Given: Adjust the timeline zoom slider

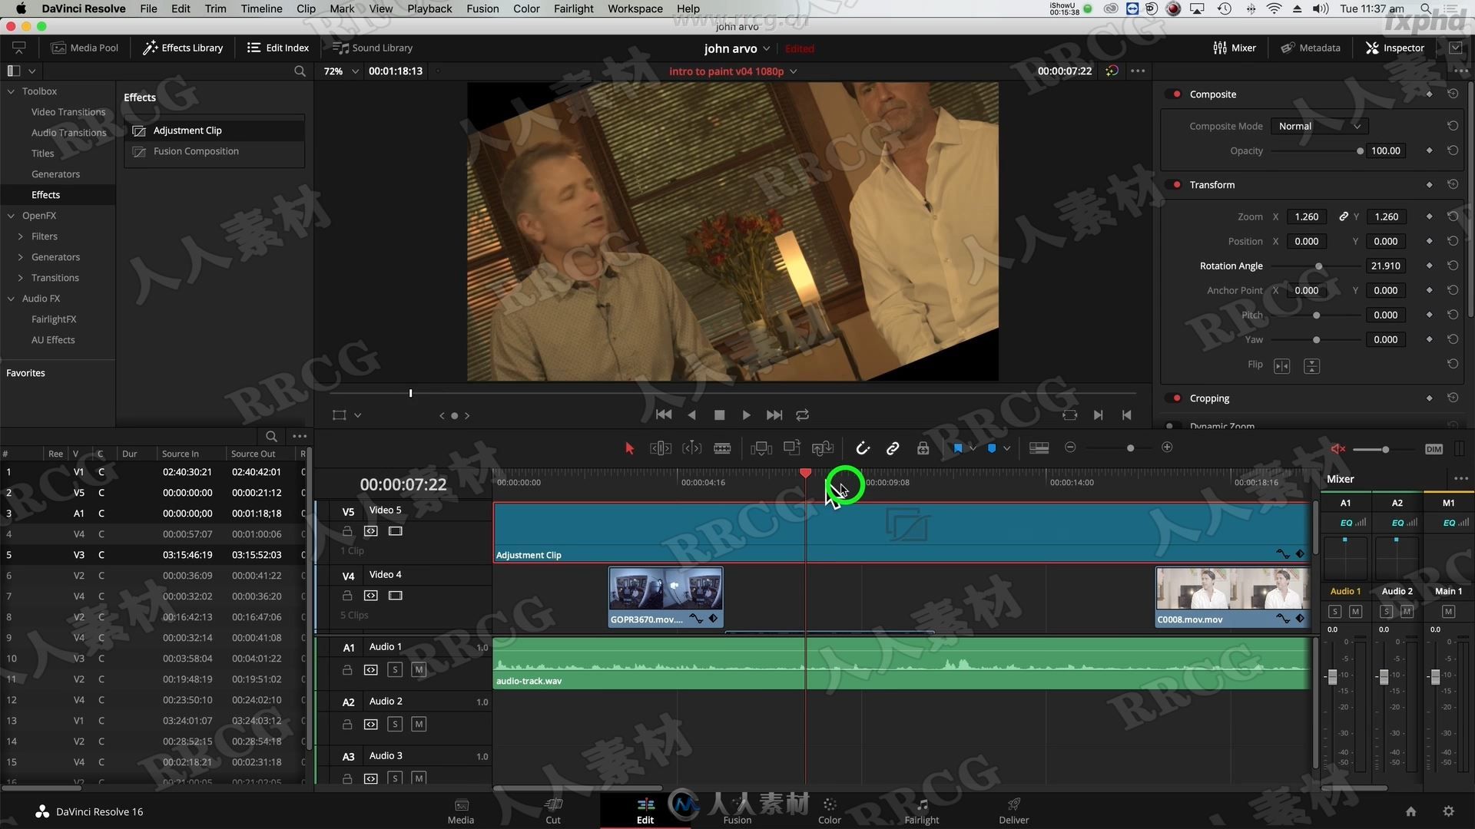Looking at the screenshot, I should (1130, 448).
